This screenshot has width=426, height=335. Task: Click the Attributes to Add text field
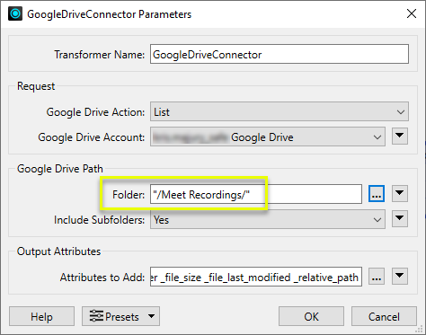point(256,277)
